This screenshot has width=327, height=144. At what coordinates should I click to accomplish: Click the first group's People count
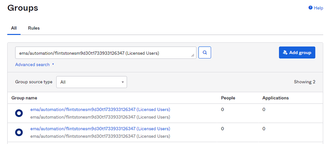tap(223, 109)
